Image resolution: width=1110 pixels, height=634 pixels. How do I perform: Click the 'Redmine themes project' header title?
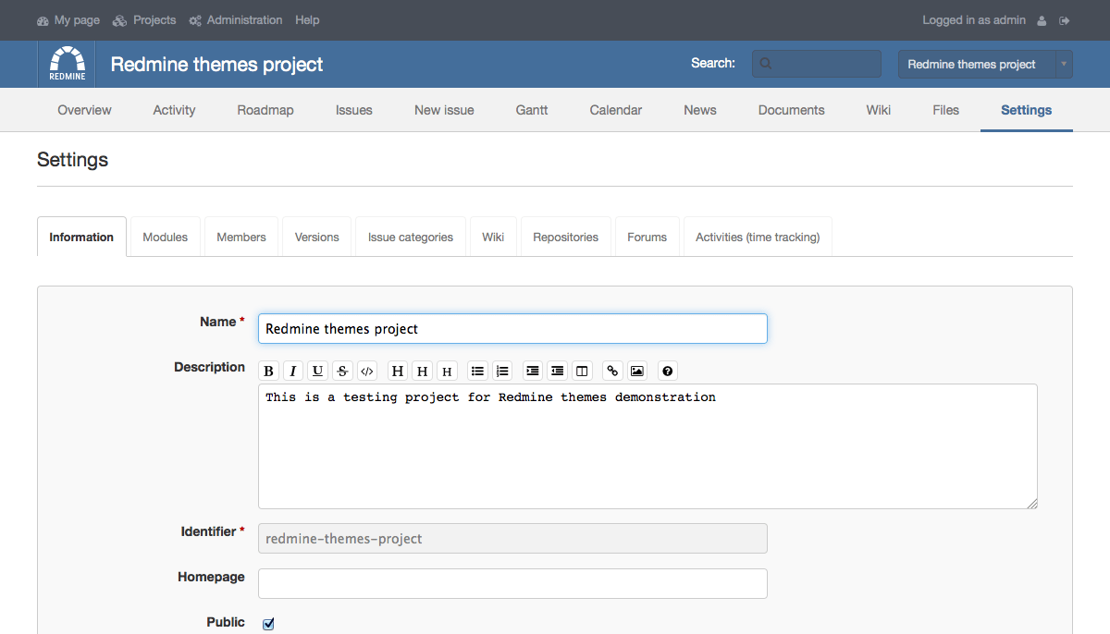pos(217,65)
